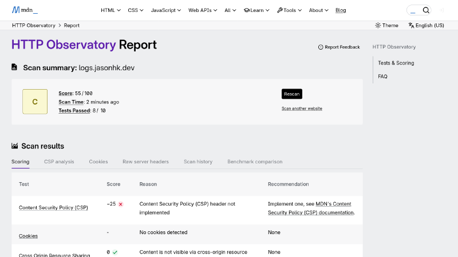Switch to the Raw server headers tab

click(145, 162)
